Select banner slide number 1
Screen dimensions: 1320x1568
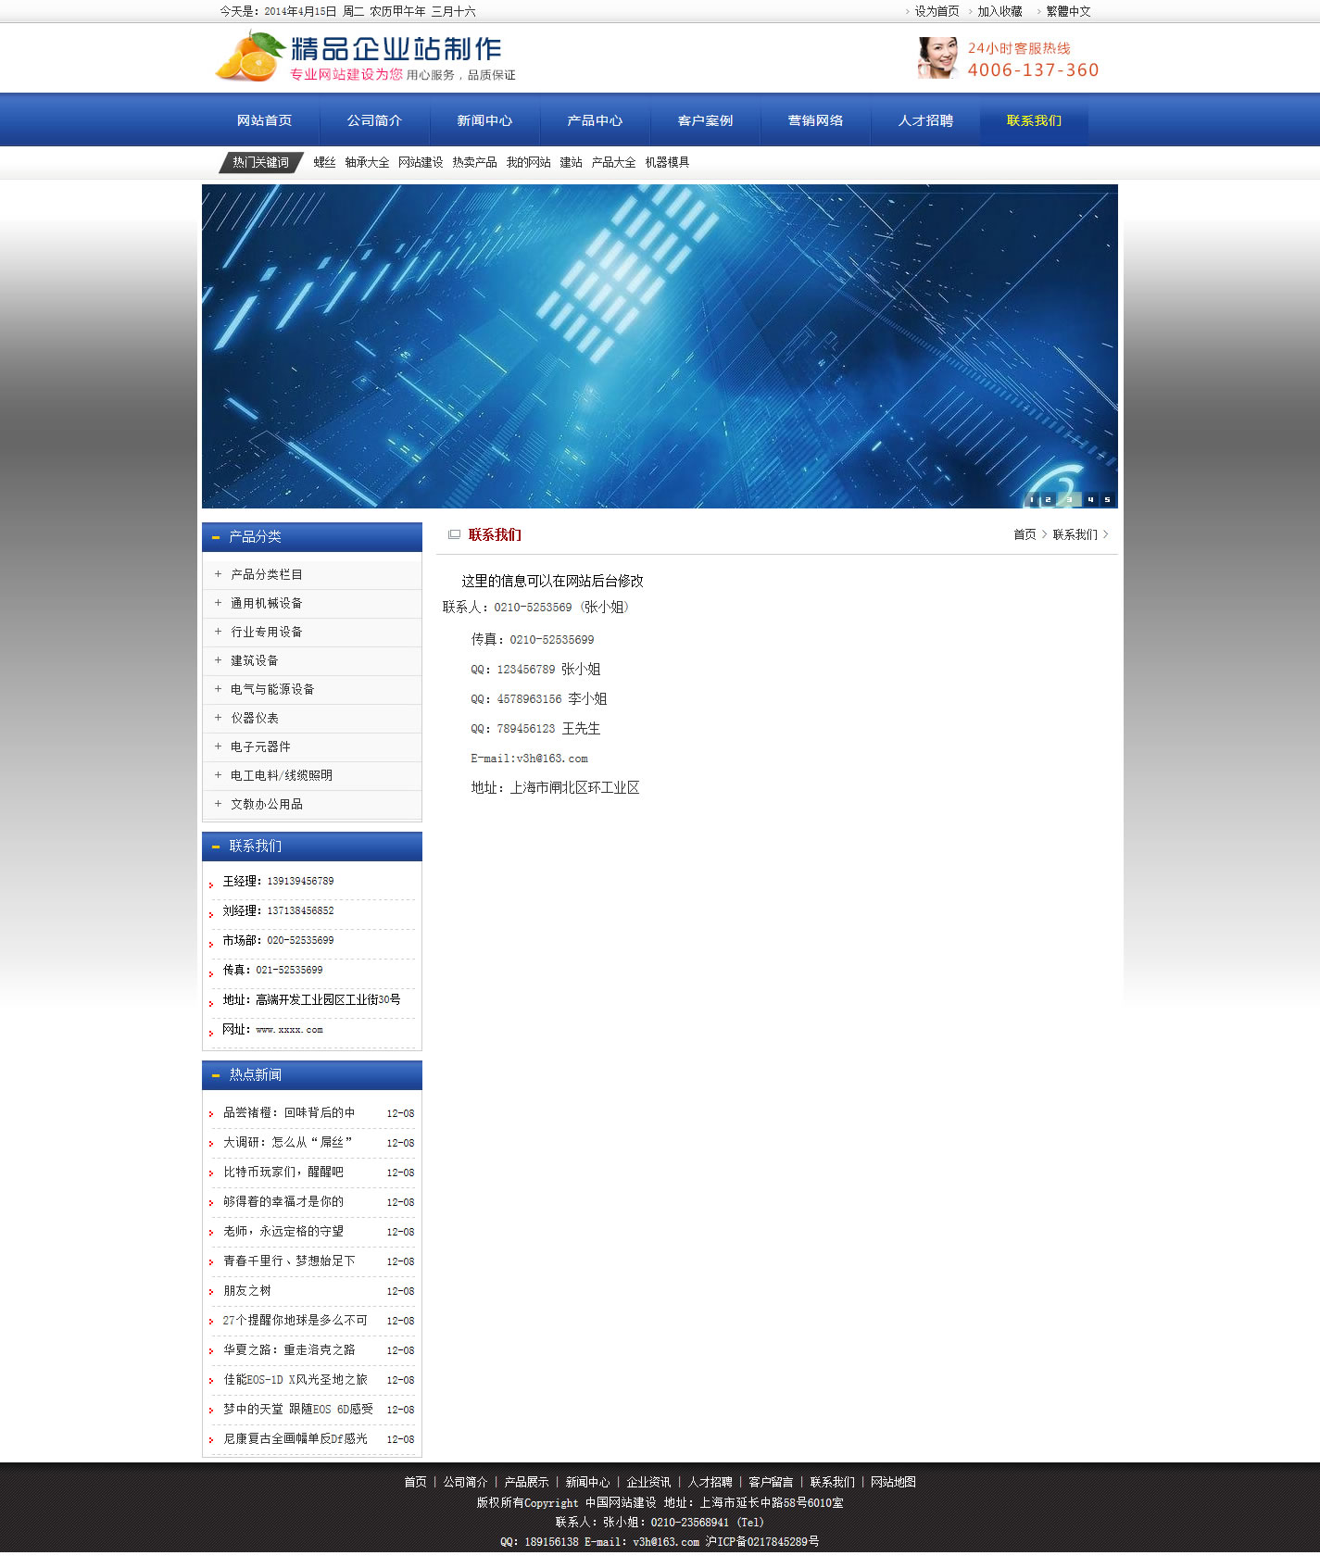coord(1032,499)
